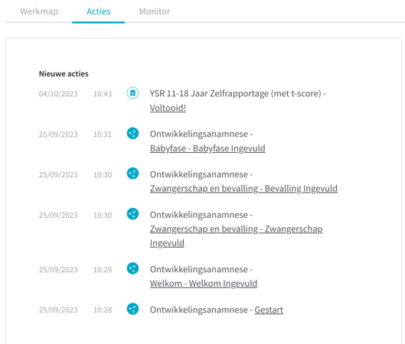Open Zwangerschap en bevalling - Zwangerschap Ingevuld link
The image size is (405, 344).
point(236,235)
